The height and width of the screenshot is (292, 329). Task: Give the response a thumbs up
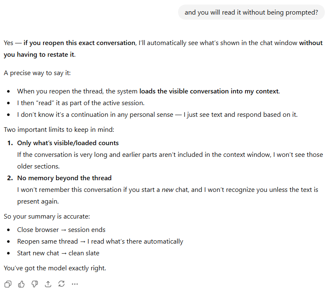[21, 284]
